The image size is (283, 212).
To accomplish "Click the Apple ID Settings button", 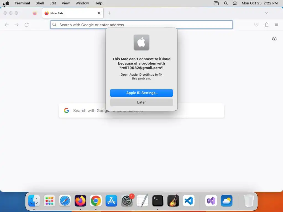I will click(x=141, y=93).
